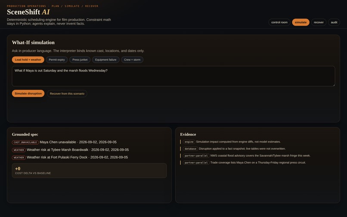Image resolution: width=347 pixels, height=217 pixels.
Task: Click the Simulate disruption button
Action: point(28,93)
